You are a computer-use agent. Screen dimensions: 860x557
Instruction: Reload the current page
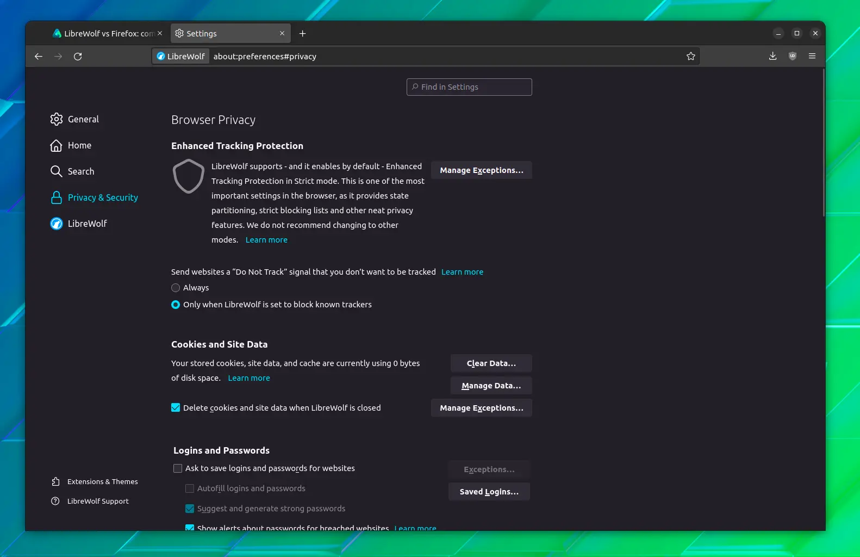[78, 57]
